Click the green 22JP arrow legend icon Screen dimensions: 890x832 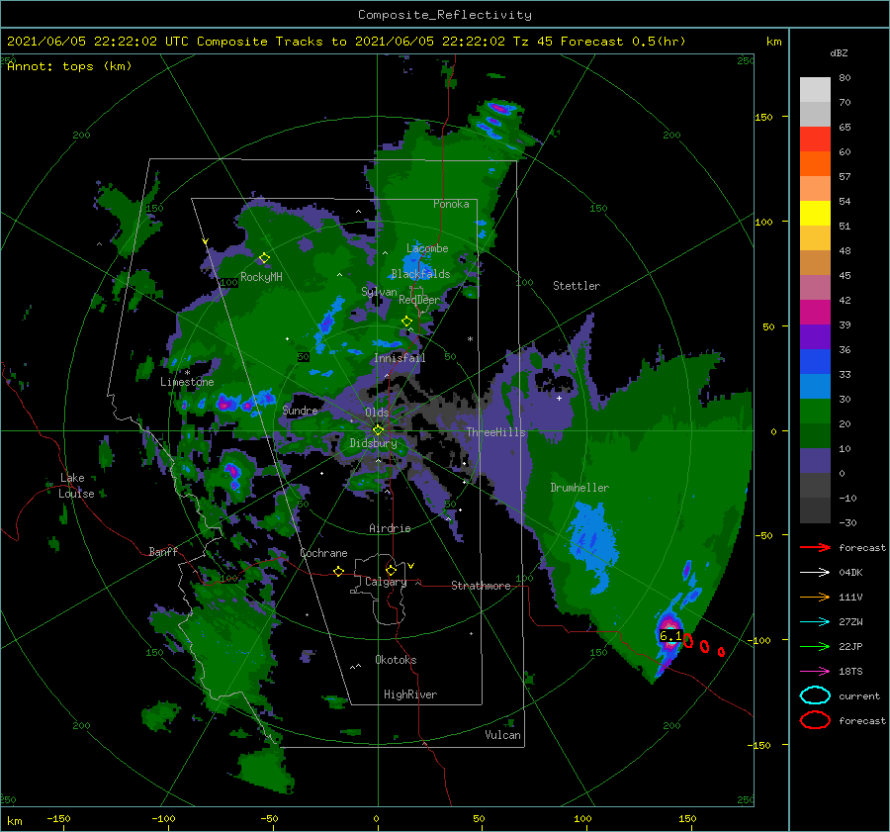point(815,646)
